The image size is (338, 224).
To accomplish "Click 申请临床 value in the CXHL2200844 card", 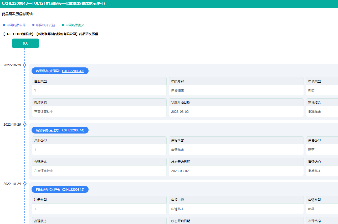I will click(x=177, y=150).
